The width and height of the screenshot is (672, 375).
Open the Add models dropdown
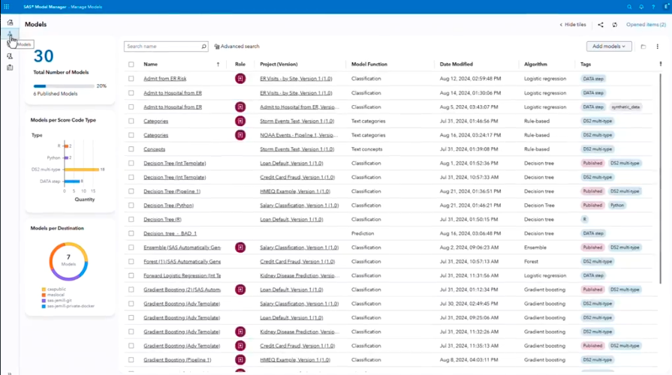click(609, 46)
